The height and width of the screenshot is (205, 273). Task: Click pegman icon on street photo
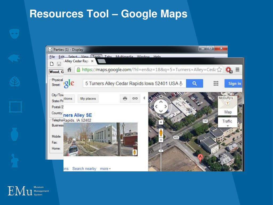click(134, 152)
